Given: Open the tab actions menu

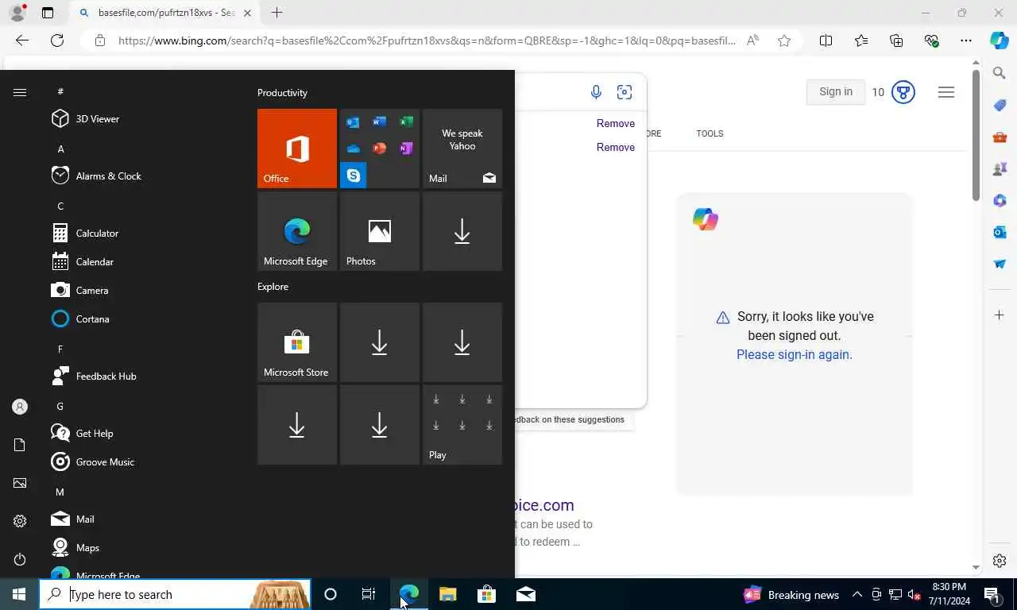Looking at the screenshot, I should (x=48, y=13).
